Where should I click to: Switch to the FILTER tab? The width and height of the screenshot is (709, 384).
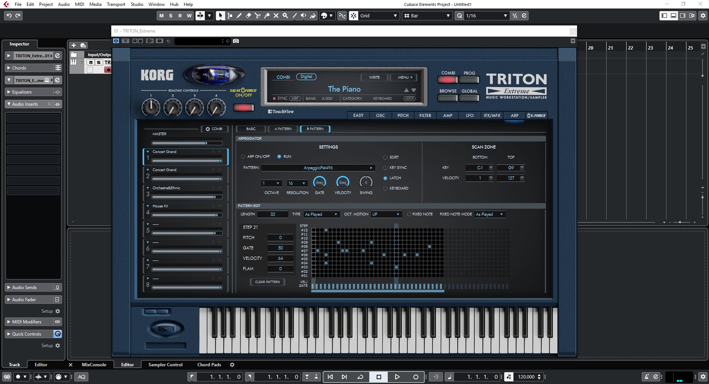(425, 115)
